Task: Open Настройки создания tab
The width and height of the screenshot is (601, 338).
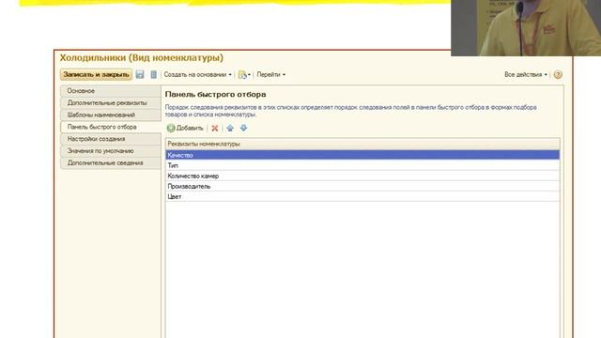Action: (111, 139)
